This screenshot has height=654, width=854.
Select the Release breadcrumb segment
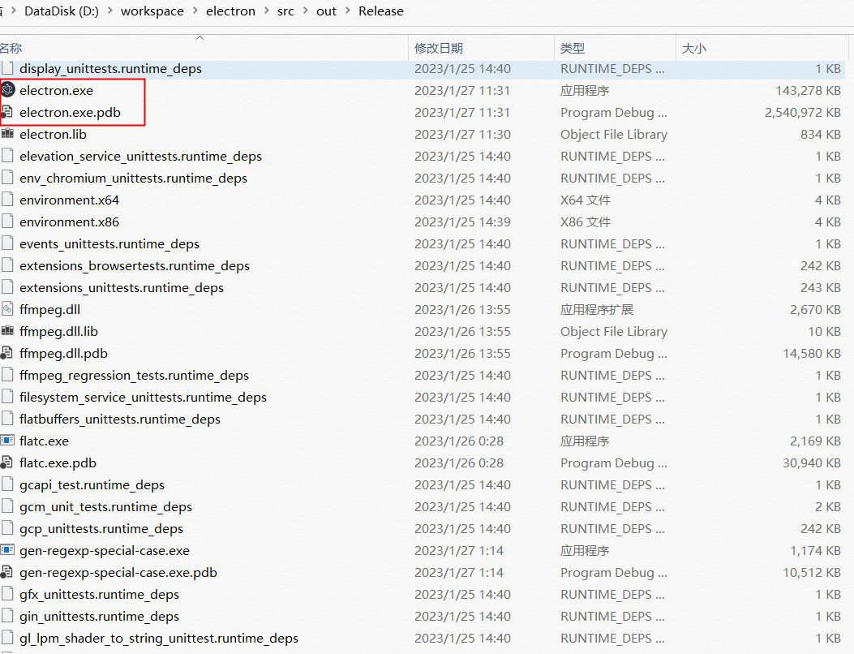[381, 11]
